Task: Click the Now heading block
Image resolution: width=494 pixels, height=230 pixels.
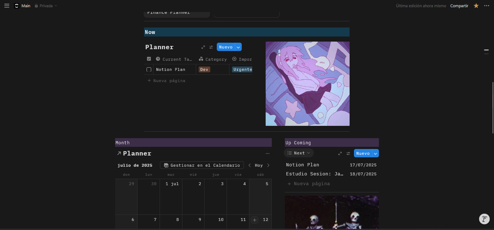Action: pos(247,32)
